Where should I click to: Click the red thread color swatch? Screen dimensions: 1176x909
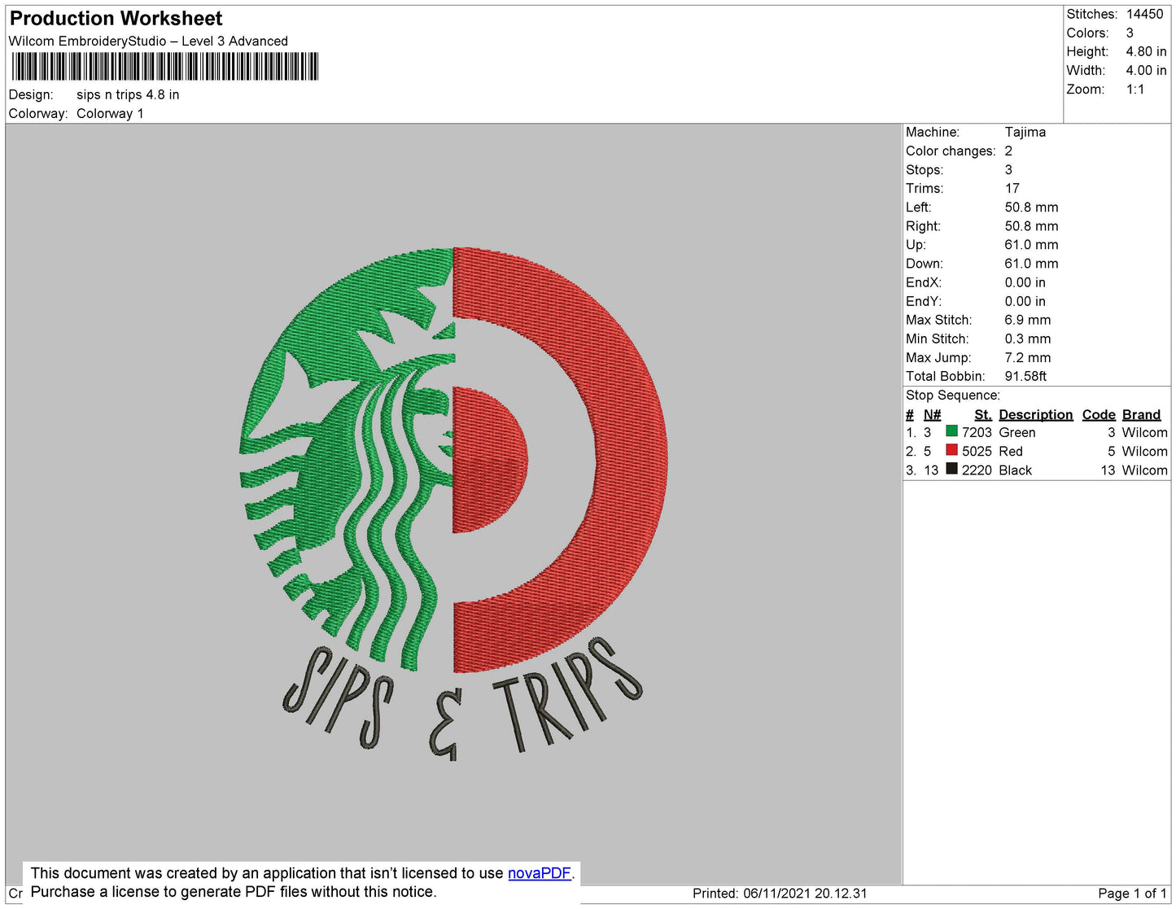(951, 449)
